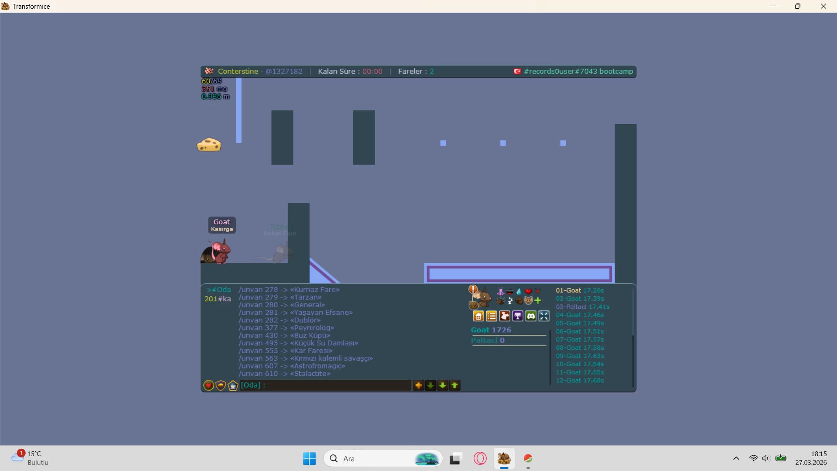Select the laughing mouth emote icon

tap(510, 291)
